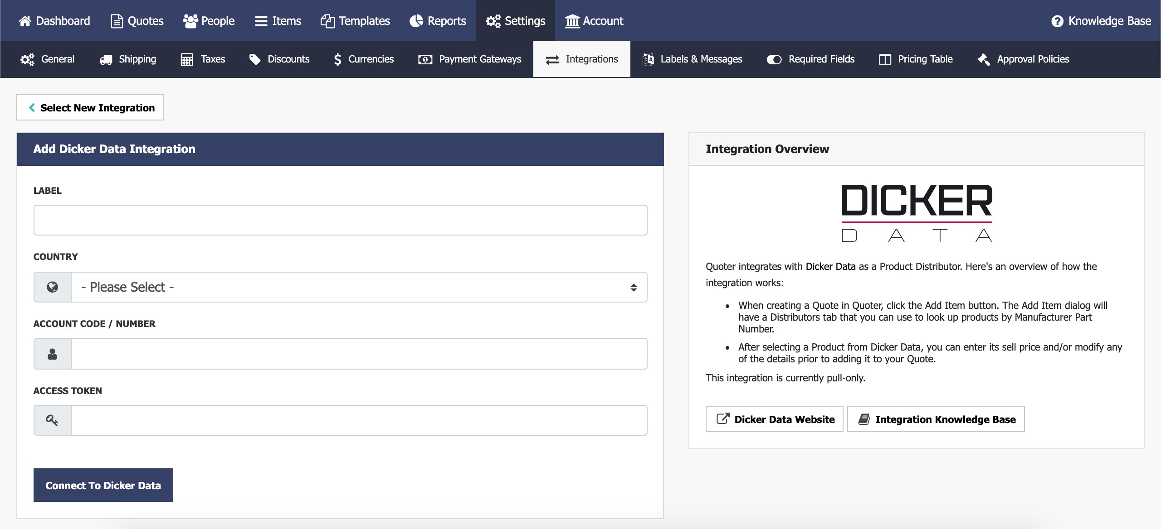Click the user icon beside Account Code
Viewport: 1161px width, 529px height.
point(53,354)
